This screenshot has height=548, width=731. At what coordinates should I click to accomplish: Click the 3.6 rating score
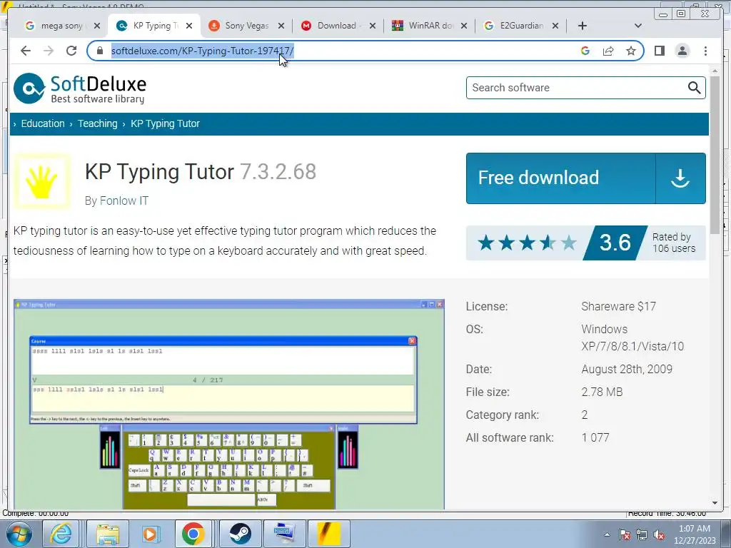[615, 243]
